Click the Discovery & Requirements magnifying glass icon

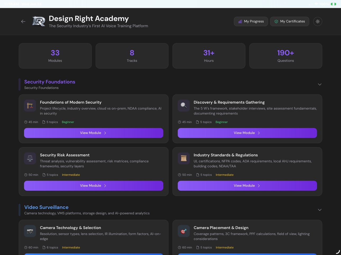[x=184, y=106]
